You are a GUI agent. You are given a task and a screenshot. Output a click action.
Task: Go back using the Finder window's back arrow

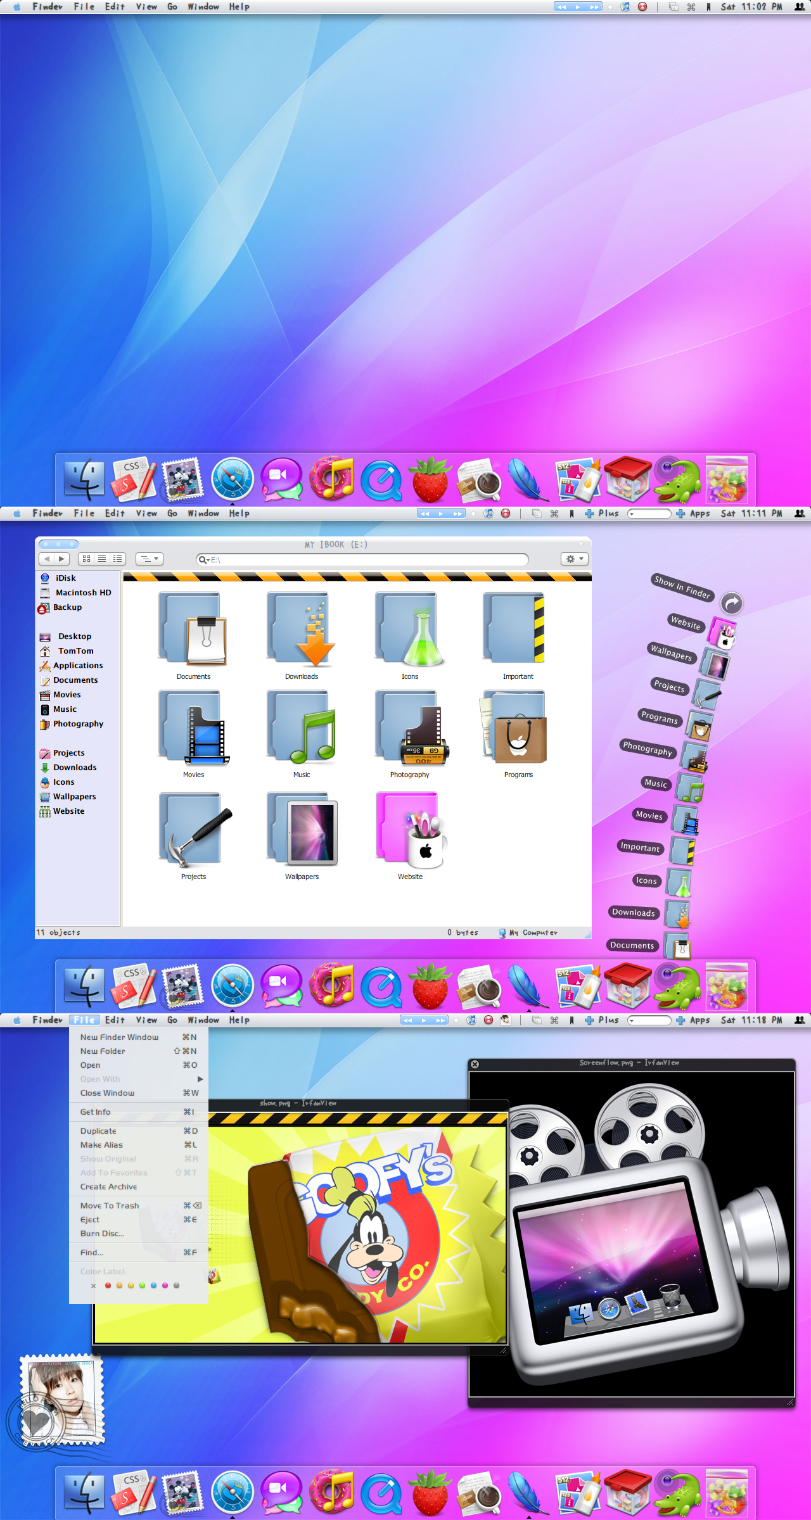[x=46, y=559]
